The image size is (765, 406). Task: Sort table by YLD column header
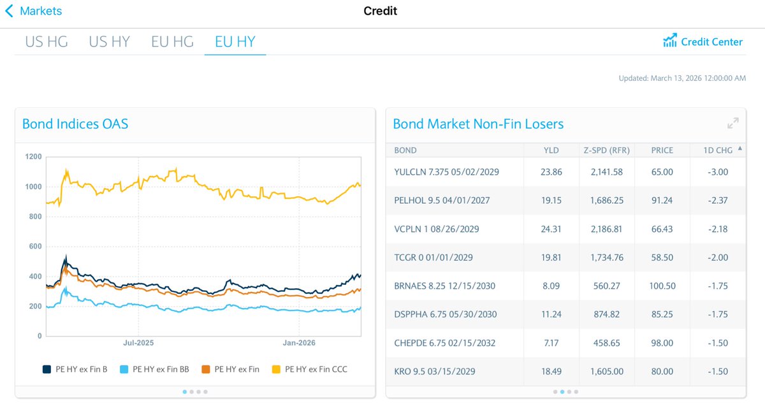[551, 150]
